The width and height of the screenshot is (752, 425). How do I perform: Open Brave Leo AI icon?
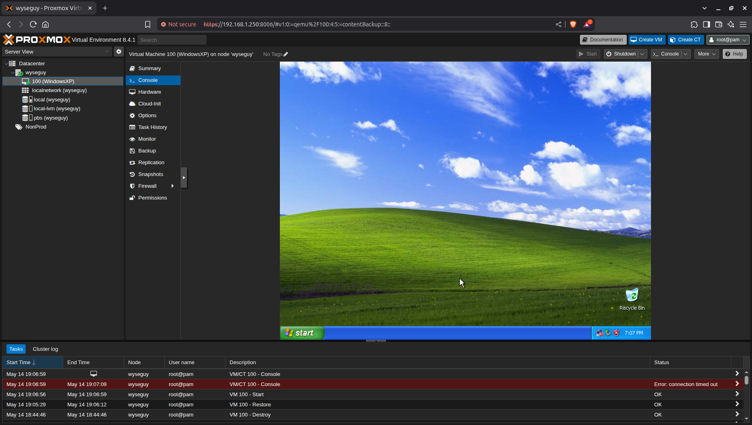(731, 24)
